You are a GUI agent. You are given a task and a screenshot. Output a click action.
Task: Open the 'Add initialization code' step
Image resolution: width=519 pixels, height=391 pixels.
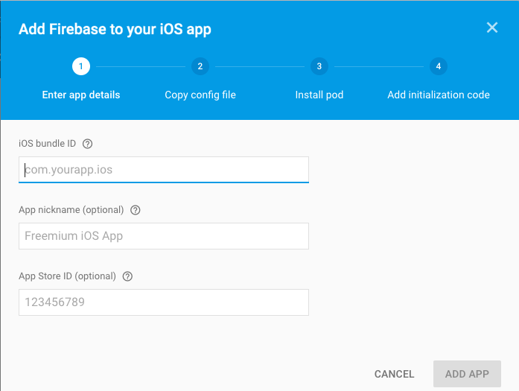tap(439, 95)
